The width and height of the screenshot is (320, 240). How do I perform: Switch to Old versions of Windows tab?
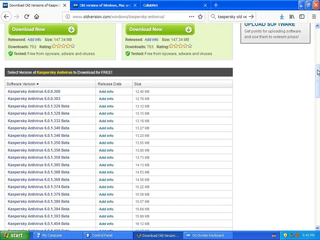point(105,5)
